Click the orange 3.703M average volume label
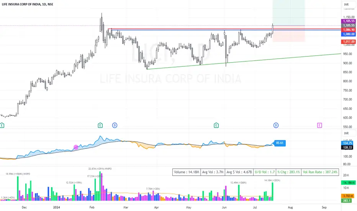 coord(348,196)
